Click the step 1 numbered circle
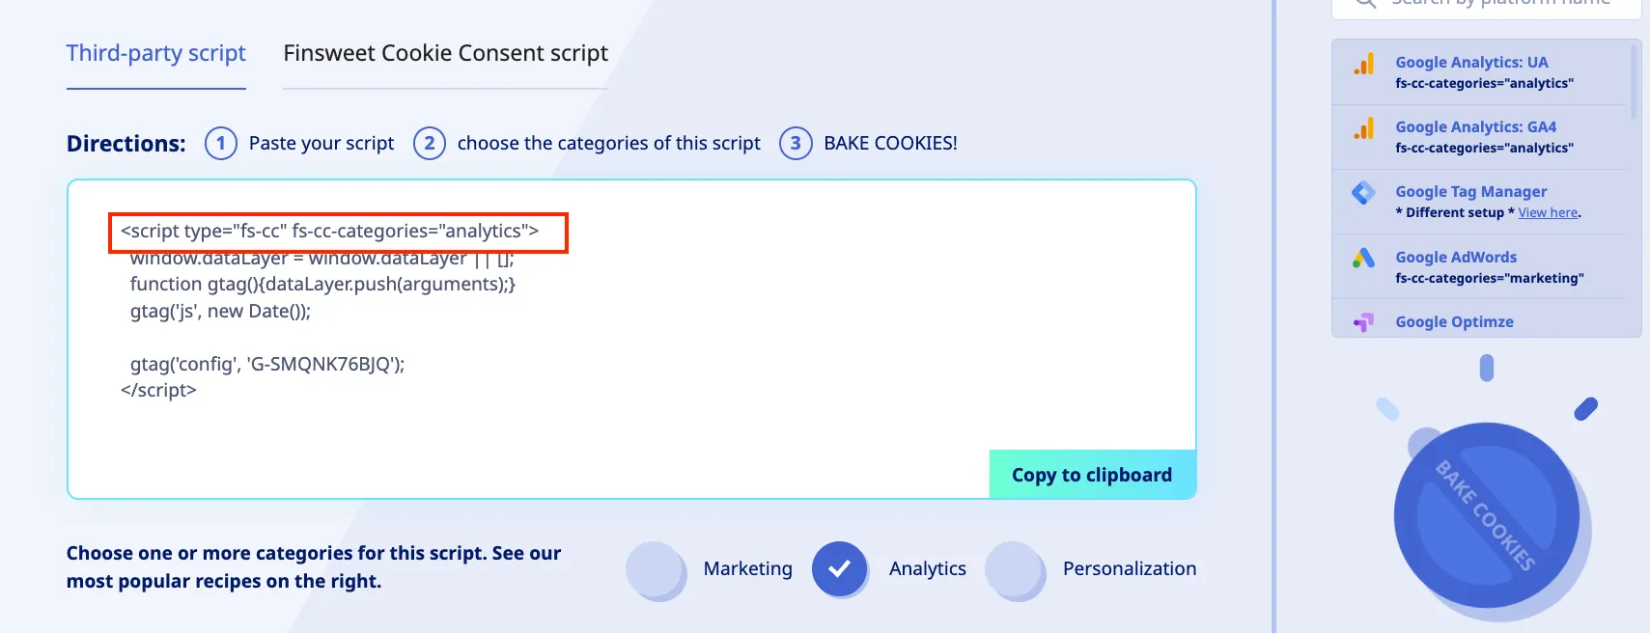 coord(220,143)
